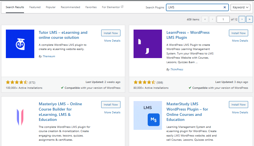Go to the next results page arrow
The height and width of the screenshot is (146, 254).
(x=242, y=19)
